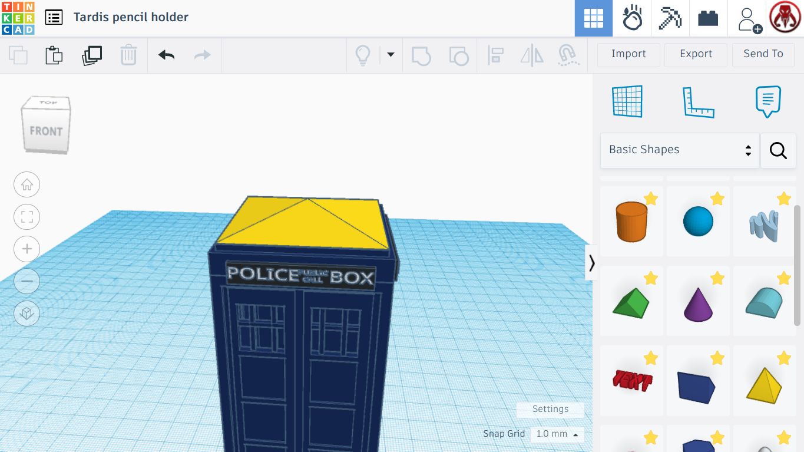
Task: Select the yellow Tardis roof
Action: 303,223
